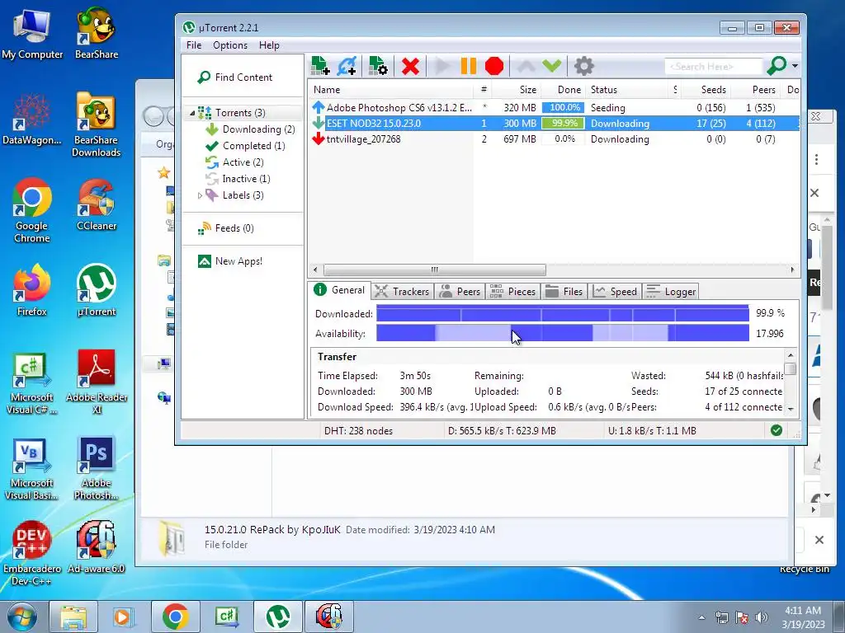Viewport: 845px width, 633px height.
Task: Click Chrome icon in the taskbar
Action: (x=175, y=617)
